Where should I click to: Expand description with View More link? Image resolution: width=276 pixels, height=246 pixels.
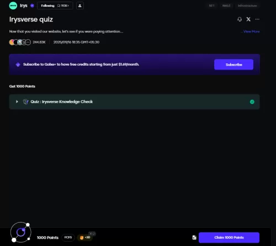tap(251, 31)
